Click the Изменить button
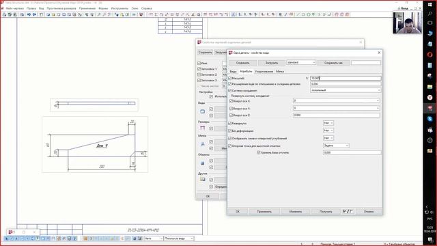Screen dimensions: 437x246 click(x=296, y=211)
